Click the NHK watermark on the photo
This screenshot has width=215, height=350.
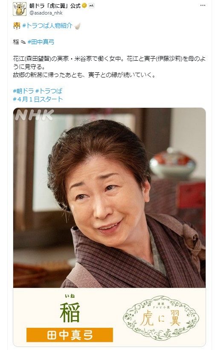[x=34, y=115]
